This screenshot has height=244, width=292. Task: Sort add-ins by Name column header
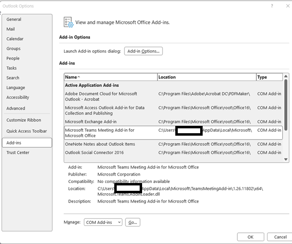[x=111, y=77]
